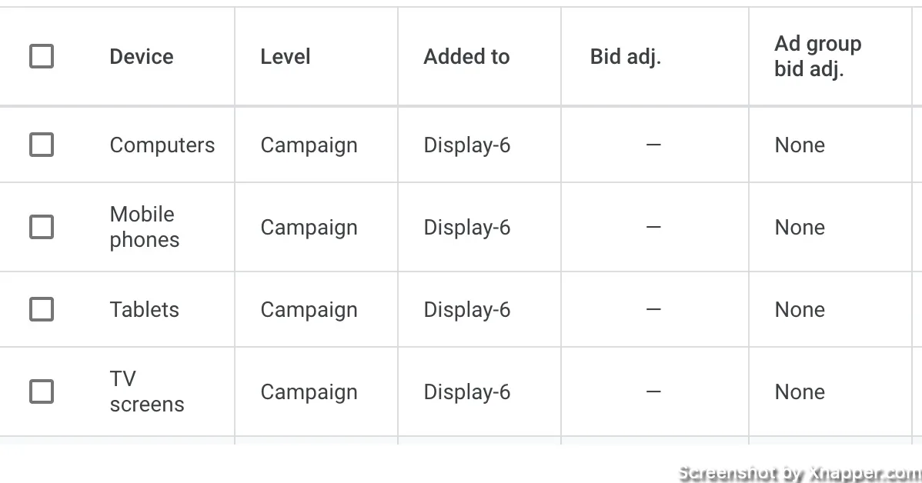The image size is (922, 483).
Task: Edit bid adjustment dash for Computers
Action: click(654, 145)
